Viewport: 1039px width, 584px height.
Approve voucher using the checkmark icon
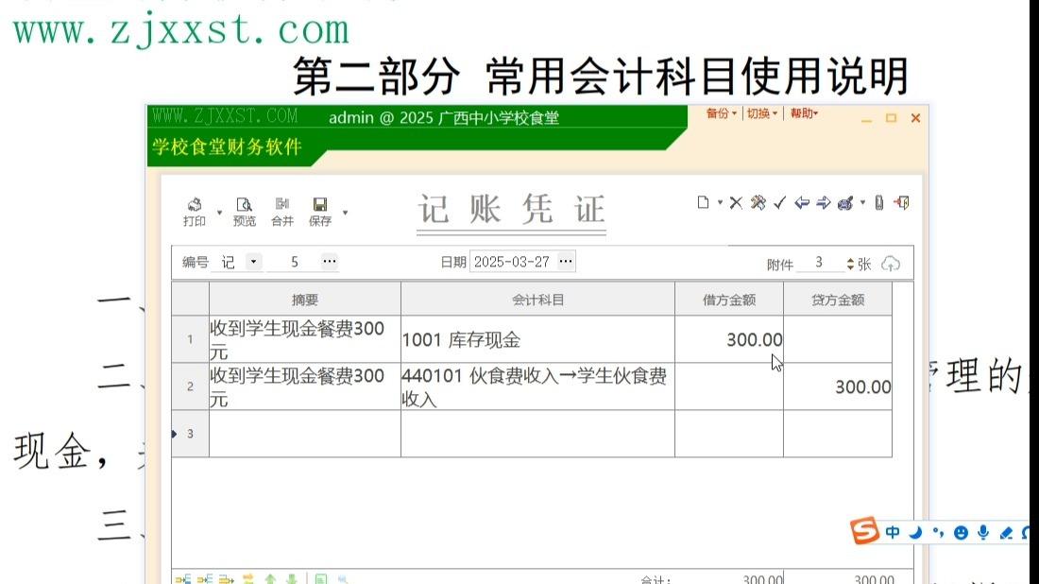[779, 202]
